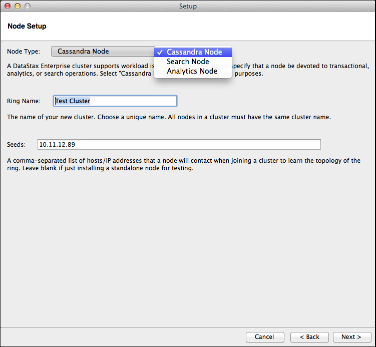
Task: Proceed using the Next button
Action: [x=352, y=337]
